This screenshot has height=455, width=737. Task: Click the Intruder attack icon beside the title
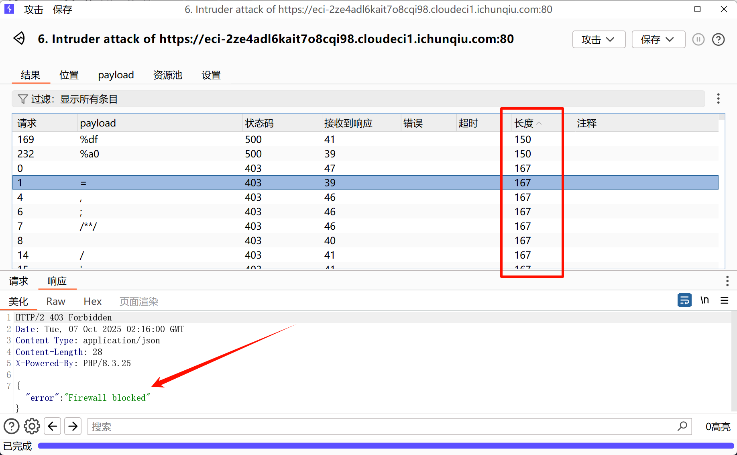(19, 39)
